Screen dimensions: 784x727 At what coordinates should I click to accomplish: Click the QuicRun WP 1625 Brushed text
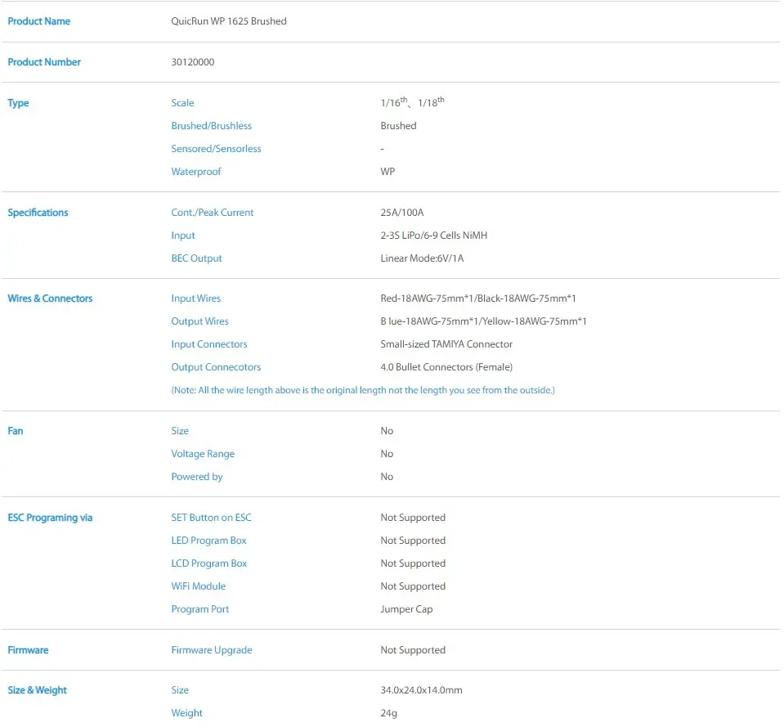[229, 21]
